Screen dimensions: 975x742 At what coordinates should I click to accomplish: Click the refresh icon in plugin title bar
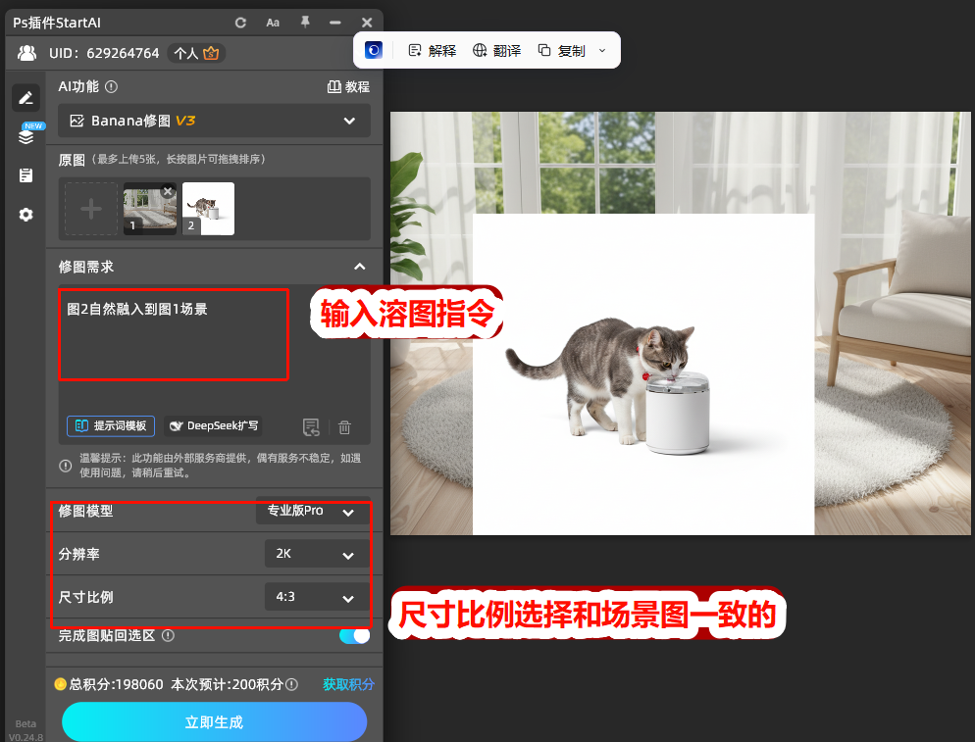[240, 23]
